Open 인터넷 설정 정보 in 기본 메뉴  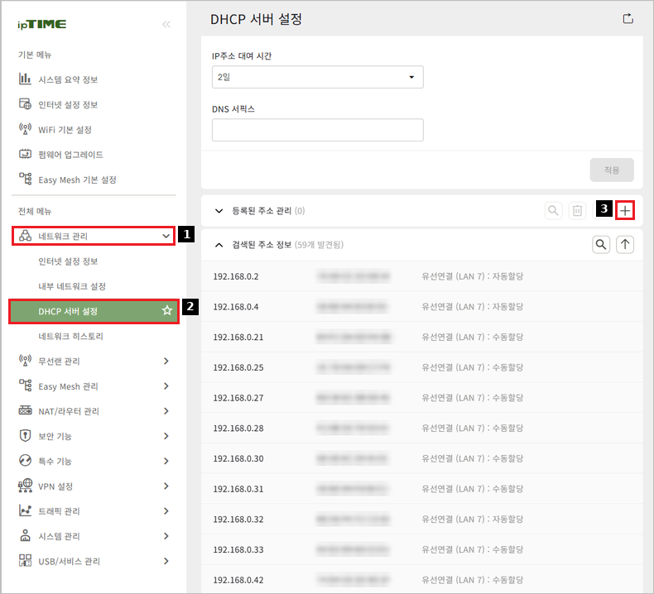click(68, 104)
